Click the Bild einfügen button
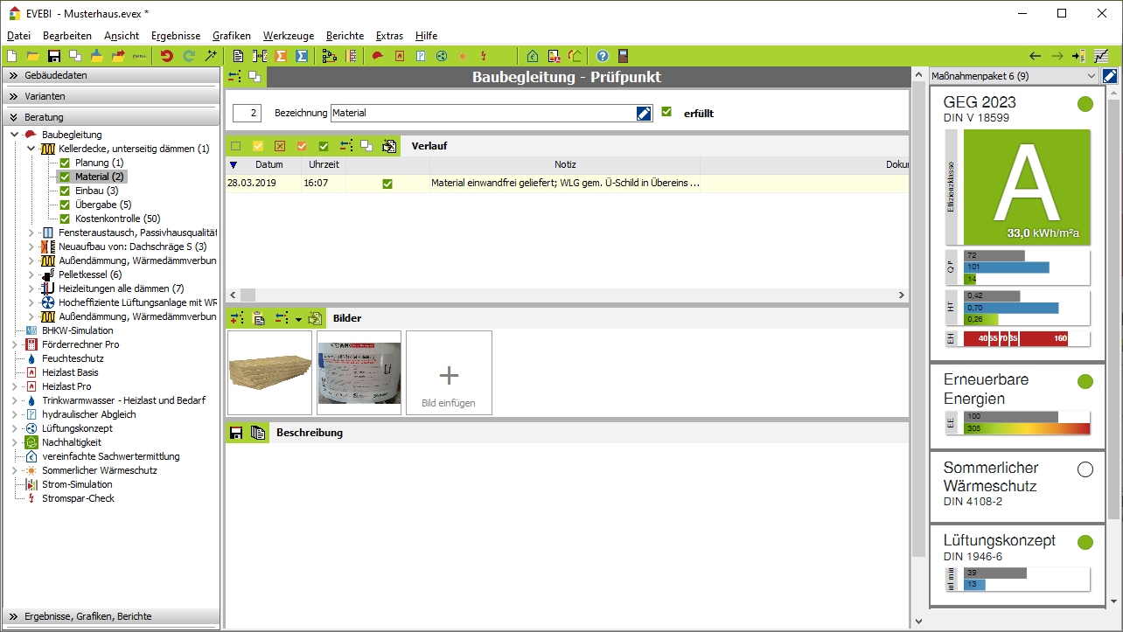The height and width of the screenshot is (632, 1123). [x=449, y=372]
